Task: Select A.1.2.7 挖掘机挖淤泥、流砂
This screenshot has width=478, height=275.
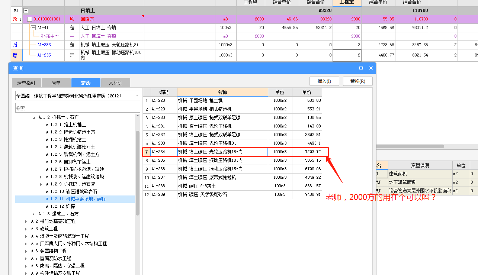Action: [x=75, y=169]
